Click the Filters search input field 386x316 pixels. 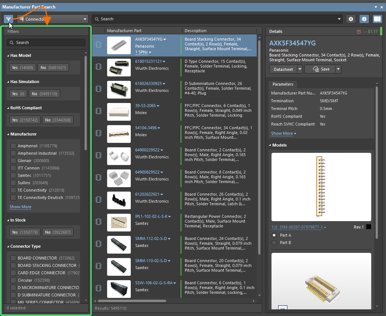click(x=46, y=42)
